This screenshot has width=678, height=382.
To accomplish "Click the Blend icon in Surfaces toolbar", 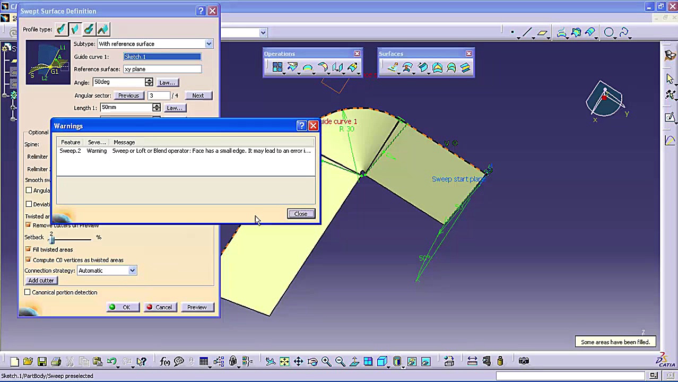I will 465,67.
